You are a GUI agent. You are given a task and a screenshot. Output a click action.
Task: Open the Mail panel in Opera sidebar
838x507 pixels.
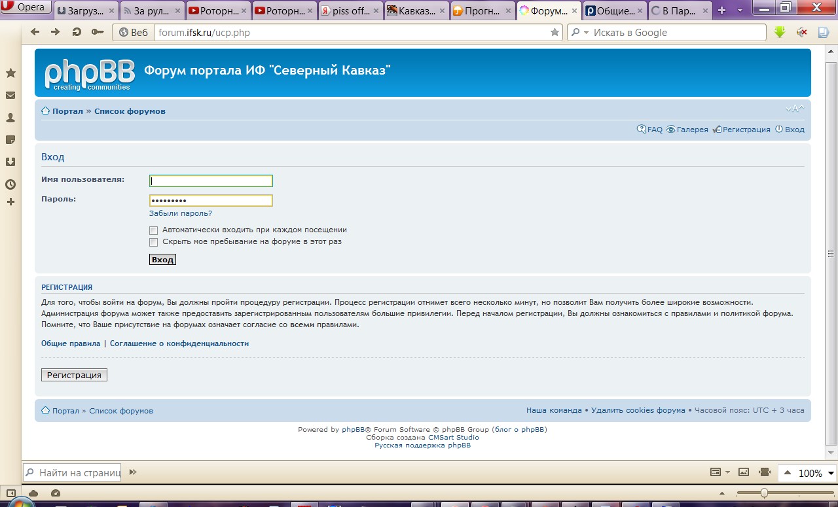(10, 96)
